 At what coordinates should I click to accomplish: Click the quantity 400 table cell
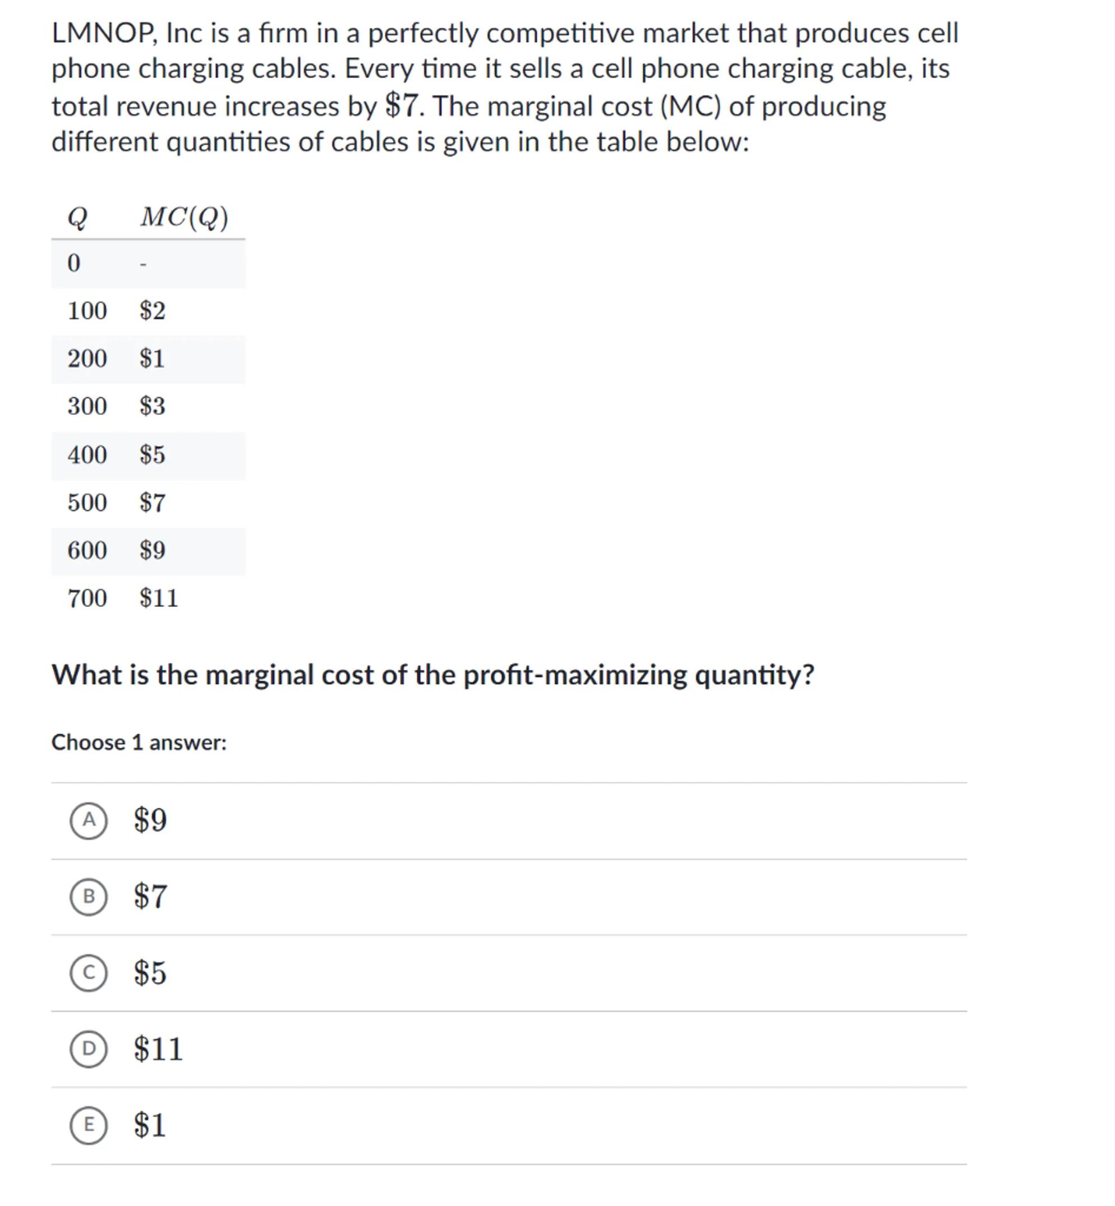87,455
